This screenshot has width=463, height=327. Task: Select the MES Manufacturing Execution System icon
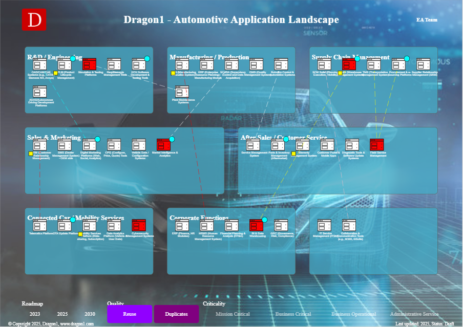(182, 64)
